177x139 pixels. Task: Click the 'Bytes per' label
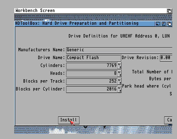160,79
